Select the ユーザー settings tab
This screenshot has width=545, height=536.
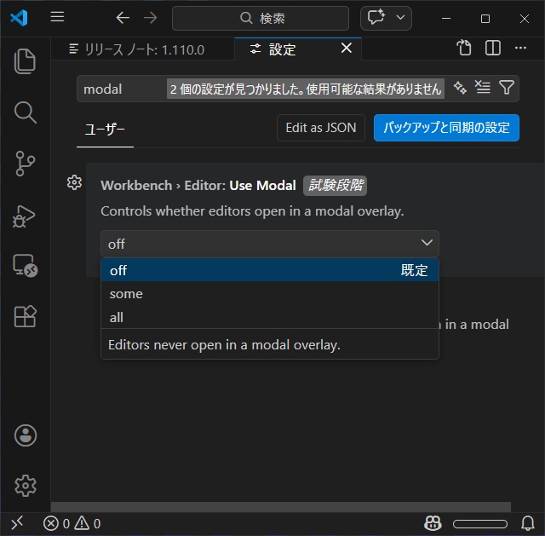click(104, 129)
